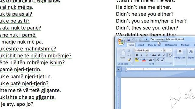Click Albanian word 'mahnitshme?'
Screen dimensions: 195x109
(40, 49)
